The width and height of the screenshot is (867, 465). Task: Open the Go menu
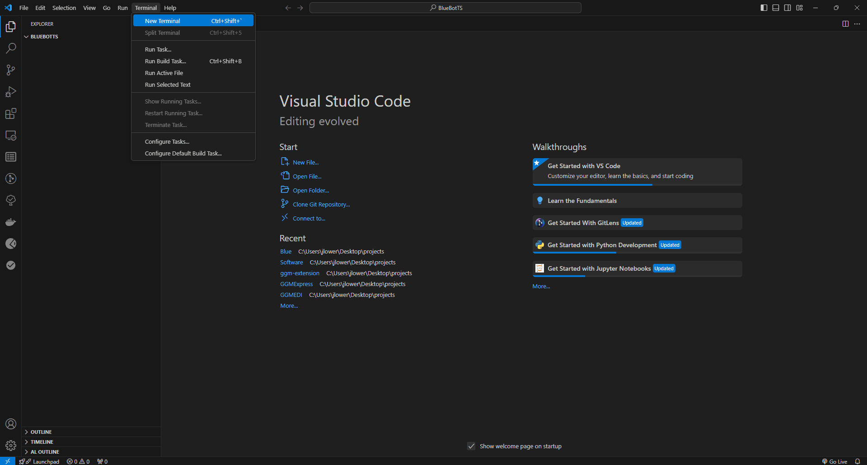(107, 8)
